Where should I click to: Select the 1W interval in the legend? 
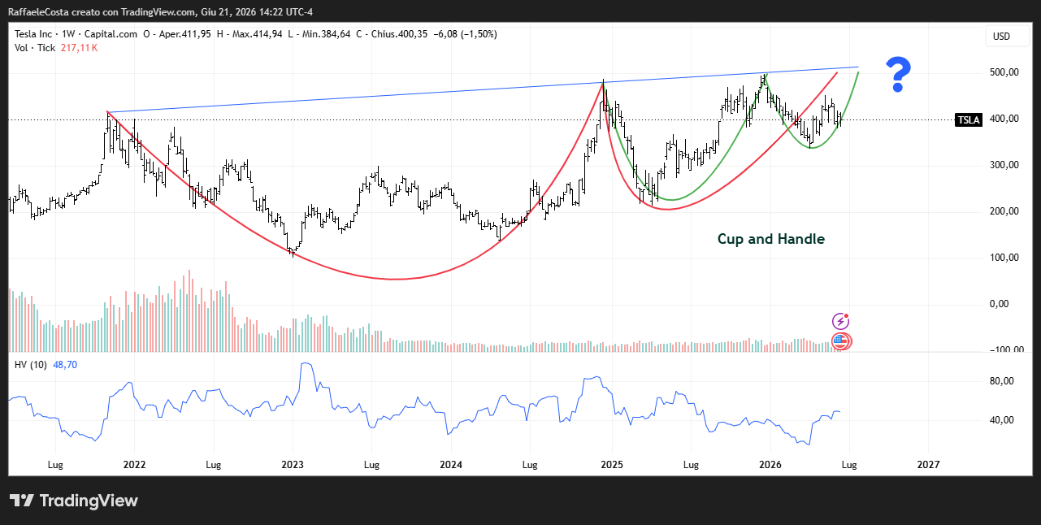click(x=68, y=34)
